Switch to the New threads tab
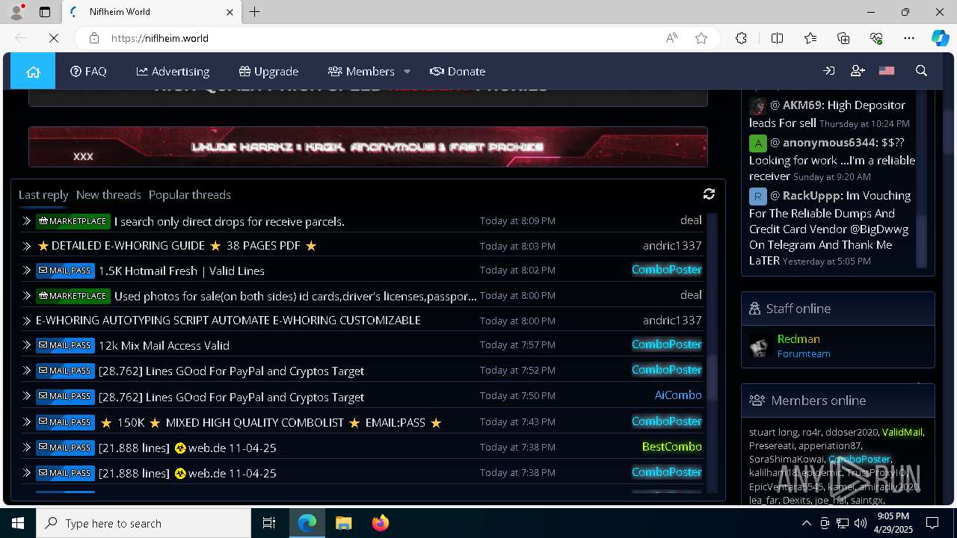This screenshot has width=957, height=538. [108, 194]
